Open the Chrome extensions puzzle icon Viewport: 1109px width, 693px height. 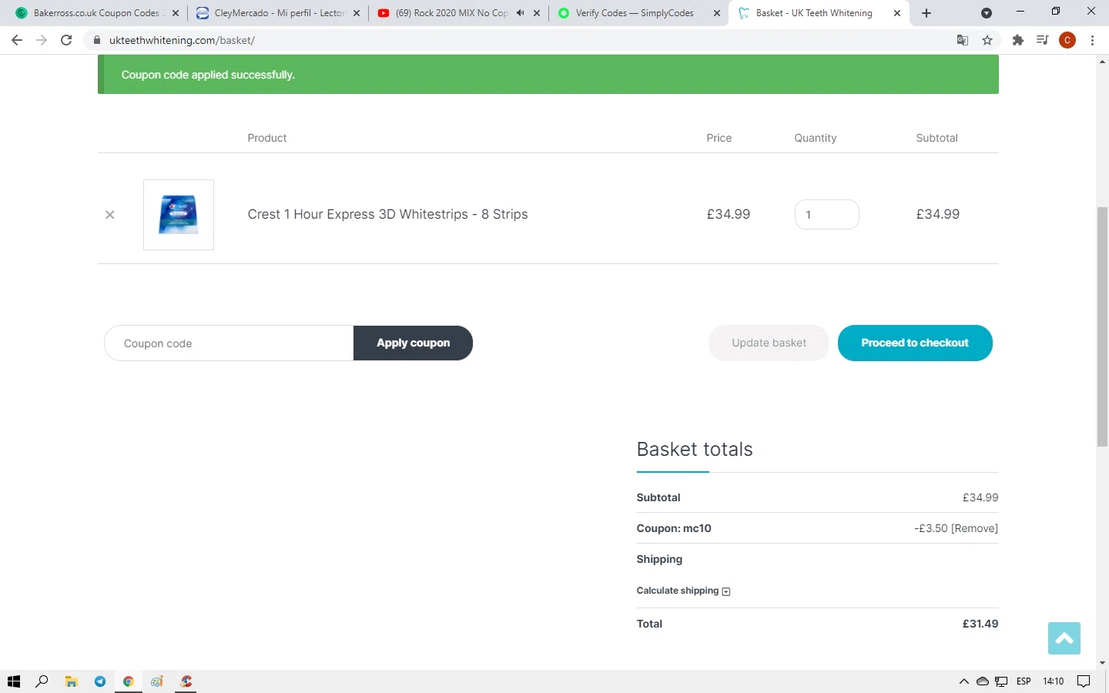[x=1018, y=40]
